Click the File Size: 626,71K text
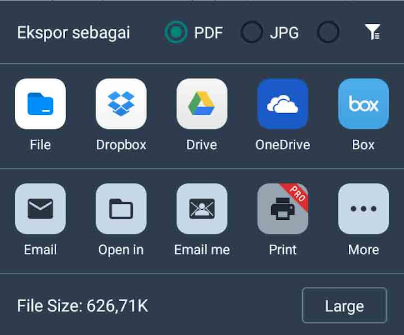The image size is (404, 335). tap(82, 306)
